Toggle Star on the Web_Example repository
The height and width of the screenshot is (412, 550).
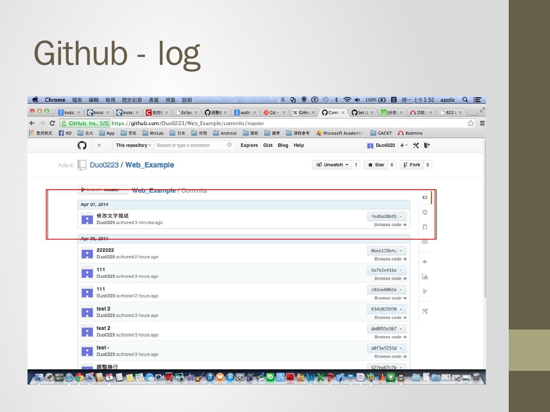(x=376, y=165)
